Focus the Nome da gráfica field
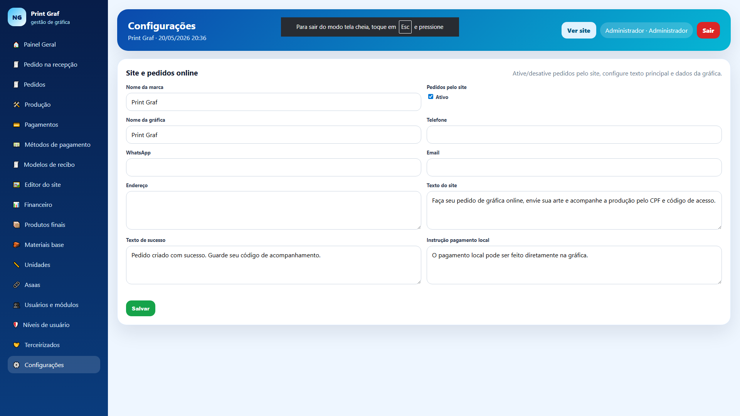This screenshot has width=740, height=416. (x=273, y=135)
